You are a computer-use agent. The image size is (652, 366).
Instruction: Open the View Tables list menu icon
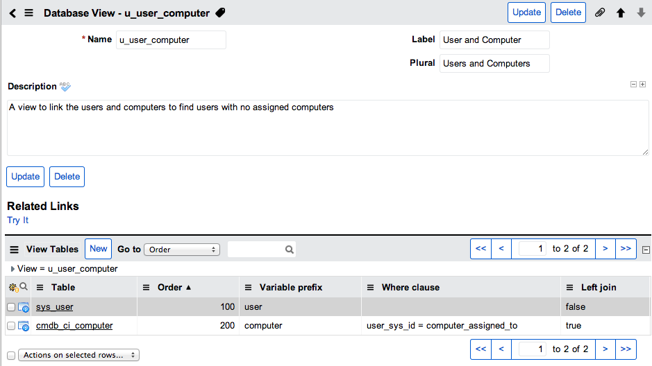(14, 250)
